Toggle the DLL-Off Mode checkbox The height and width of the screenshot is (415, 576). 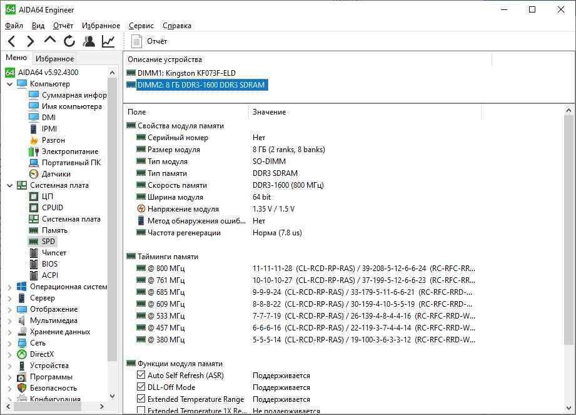point(141,387)
